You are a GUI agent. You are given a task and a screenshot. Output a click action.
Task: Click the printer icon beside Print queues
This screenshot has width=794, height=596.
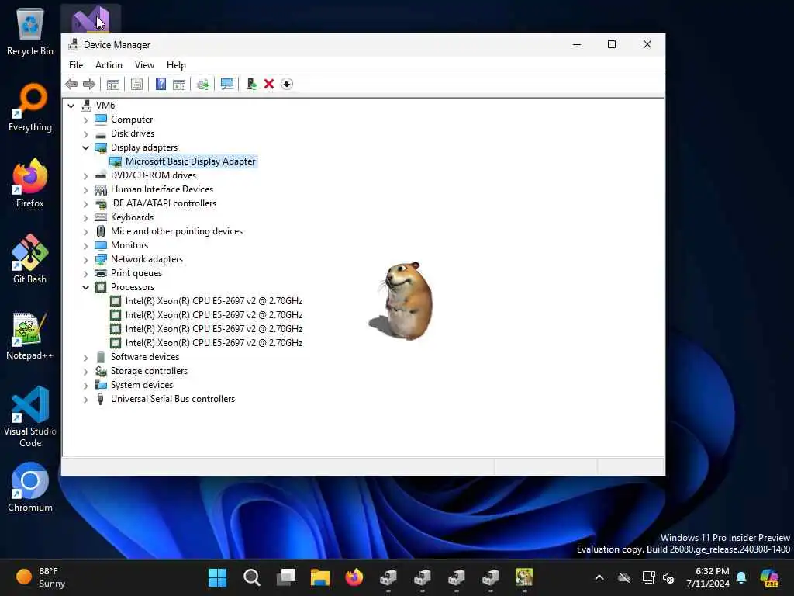101,273
